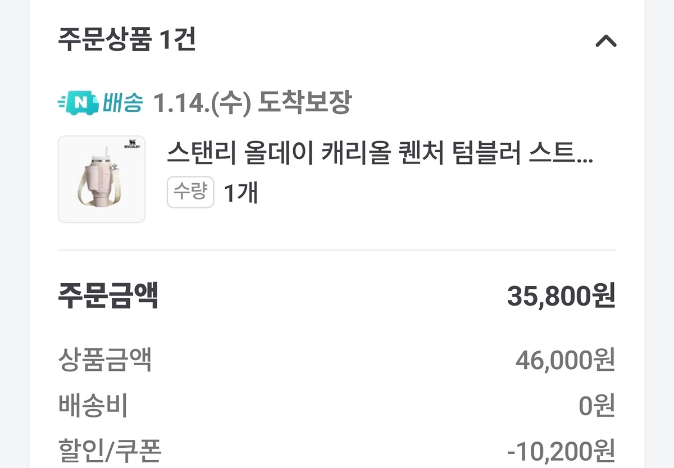Tap the 0원 shipping fee
Image resolution: width=674 pixels, height=468 pixels.
pos(597,406)
